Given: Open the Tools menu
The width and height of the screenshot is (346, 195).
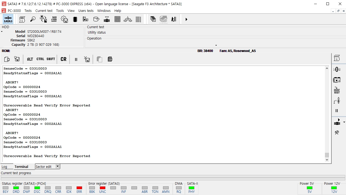Looking at the screenshot, I should coord(60,11).
